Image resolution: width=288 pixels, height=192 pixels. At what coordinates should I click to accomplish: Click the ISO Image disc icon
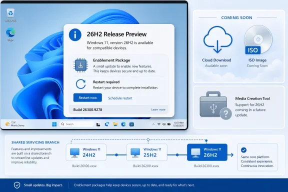tap(258, 39)
